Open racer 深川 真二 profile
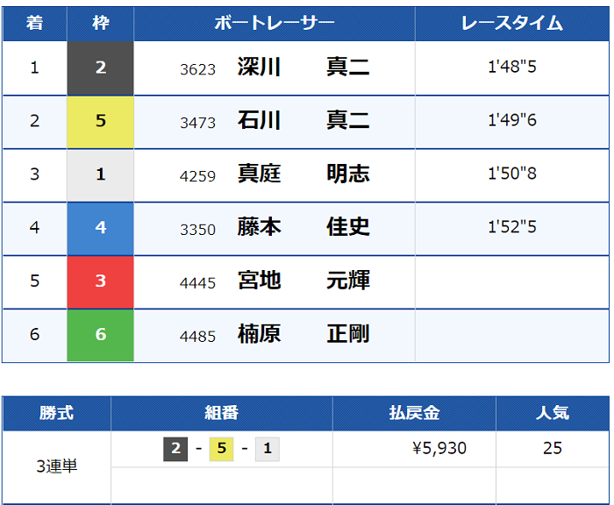The width and height of the screenshot is (614, 505). 303,68
